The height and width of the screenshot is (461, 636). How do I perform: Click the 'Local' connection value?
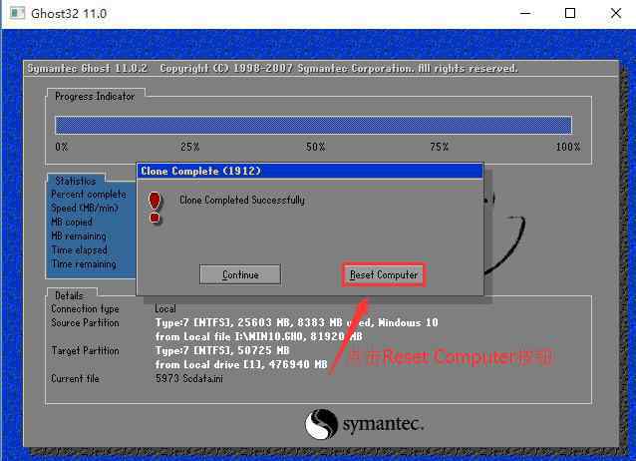coord(165,308)
